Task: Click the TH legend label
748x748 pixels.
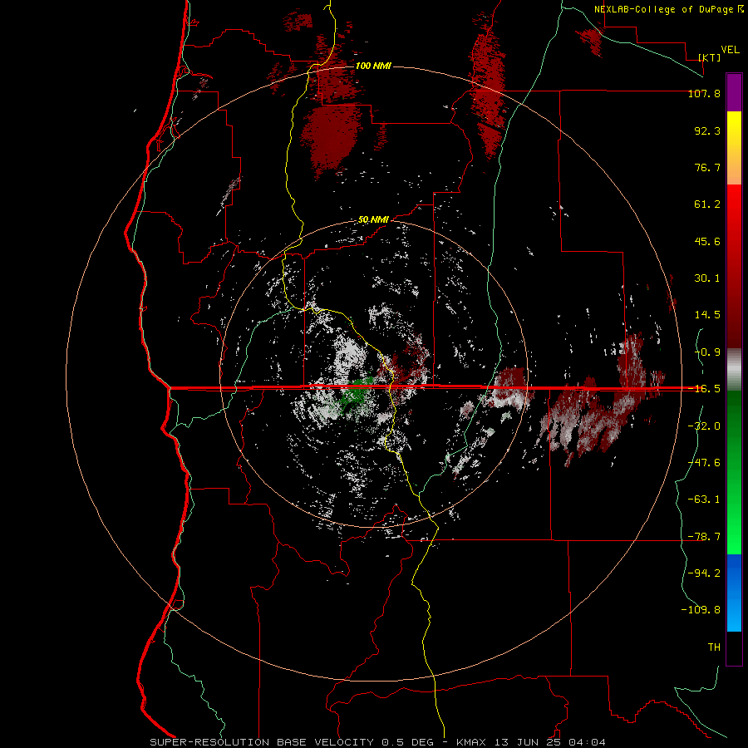Action: [x=714, y=647]
